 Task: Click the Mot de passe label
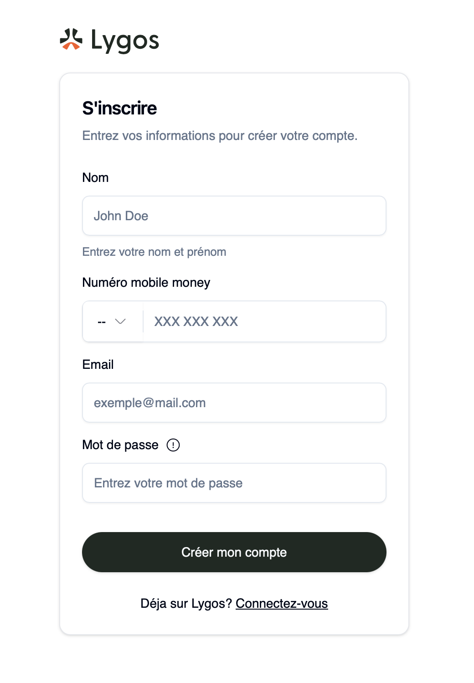pos(120,445)
